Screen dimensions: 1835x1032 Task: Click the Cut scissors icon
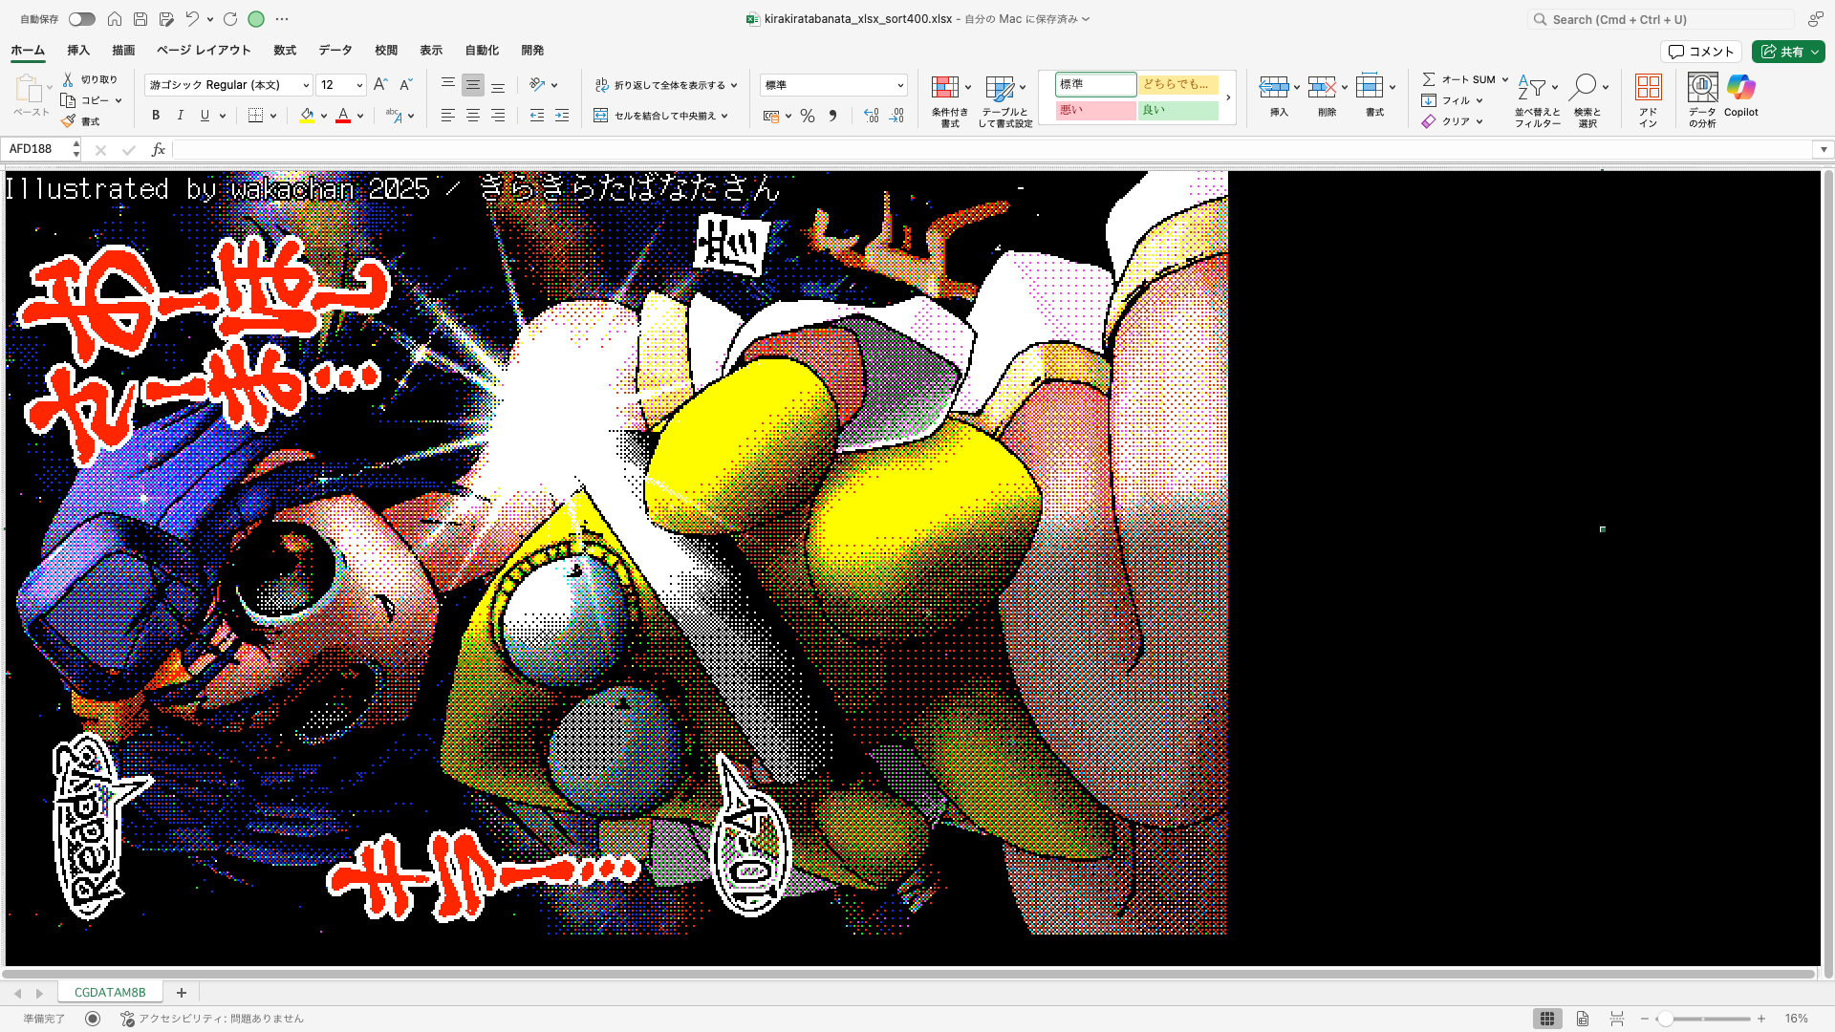(68, 79)
